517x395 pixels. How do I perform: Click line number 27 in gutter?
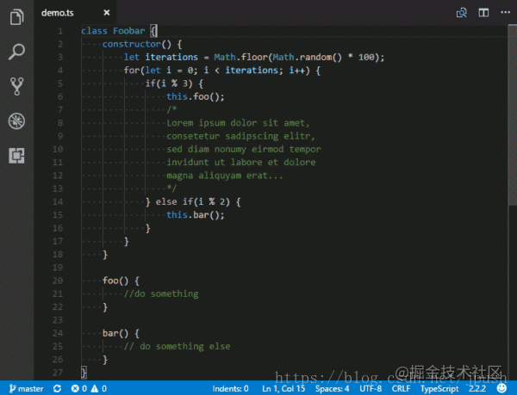[58, 373]
